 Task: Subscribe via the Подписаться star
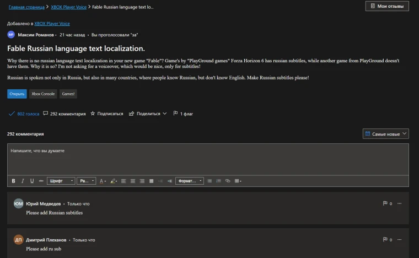coord(107,114)
